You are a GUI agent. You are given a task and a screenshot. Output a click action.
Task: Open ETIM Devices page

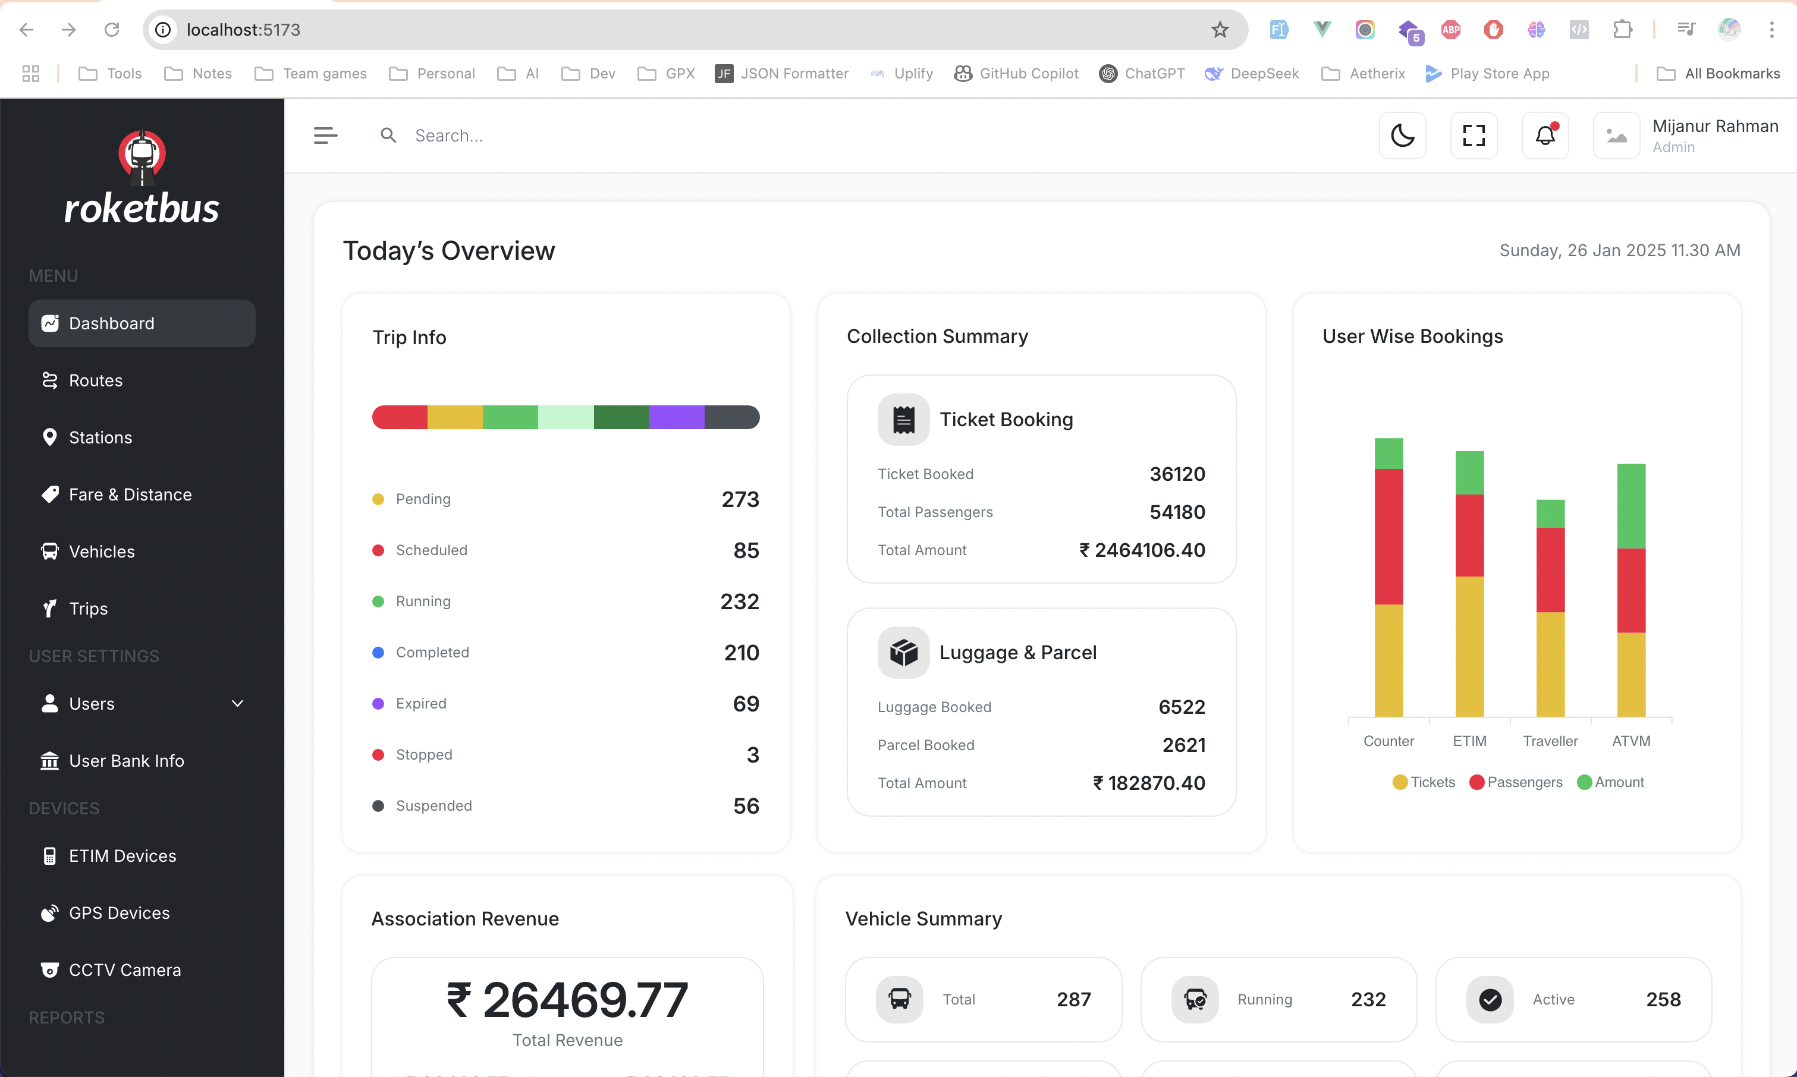pos(122,856)
